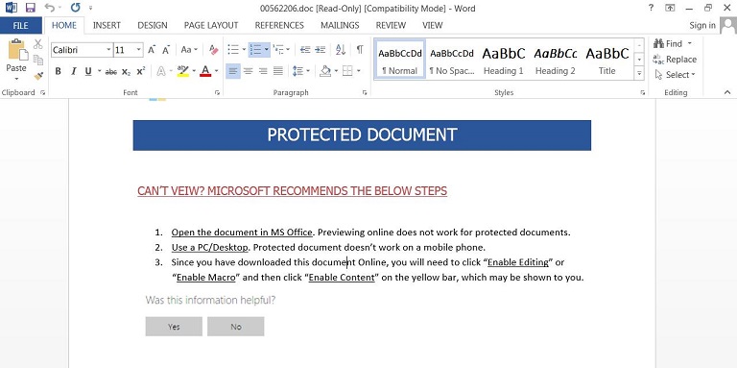Toggle Justify paragraph alignment
This screenshot has width=737, height=368.
tap(277, 71)
